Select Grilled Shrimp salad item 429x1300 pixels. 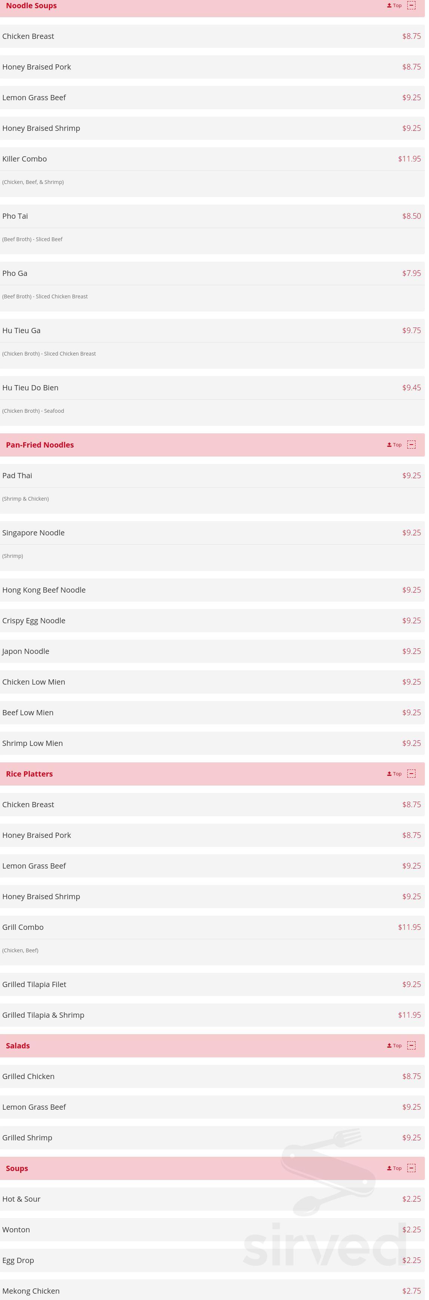(27, 1137)
